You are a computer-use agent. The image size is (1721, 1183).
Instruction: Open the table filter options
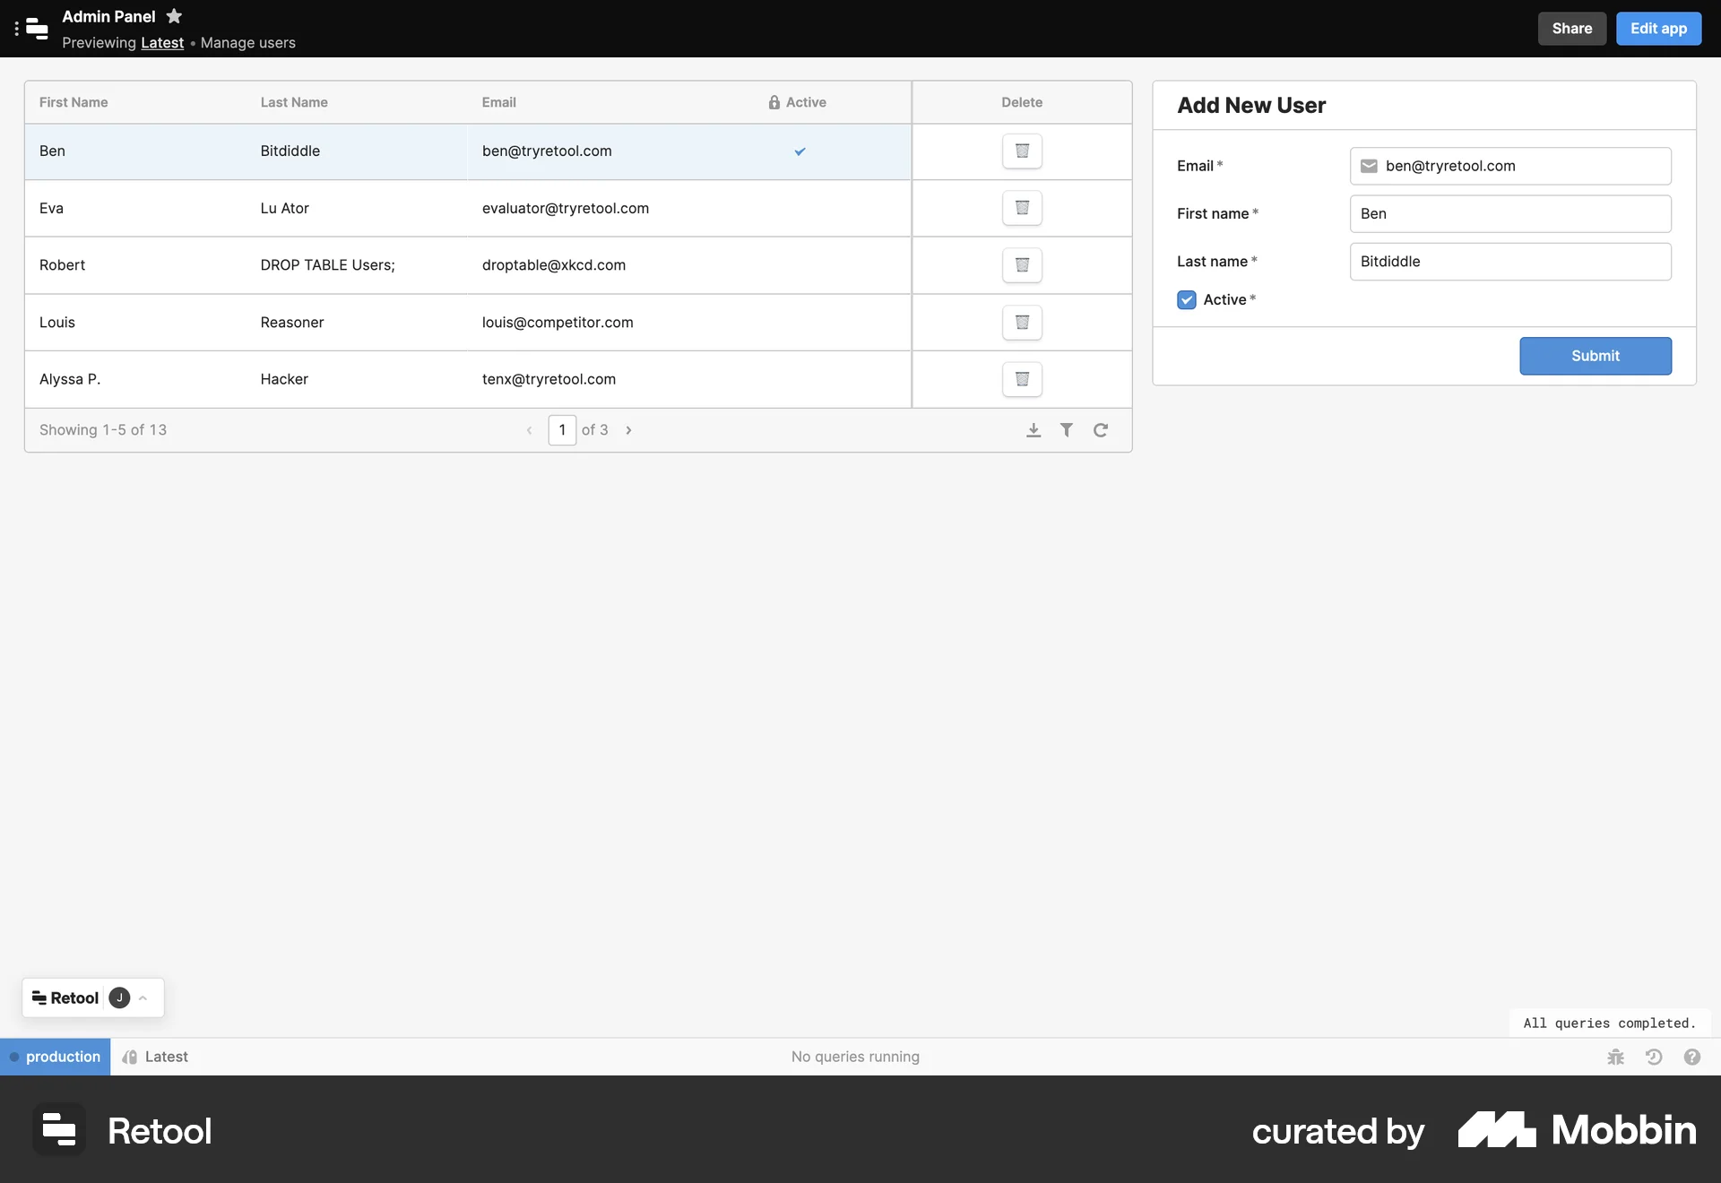[x=1066, y=430]
